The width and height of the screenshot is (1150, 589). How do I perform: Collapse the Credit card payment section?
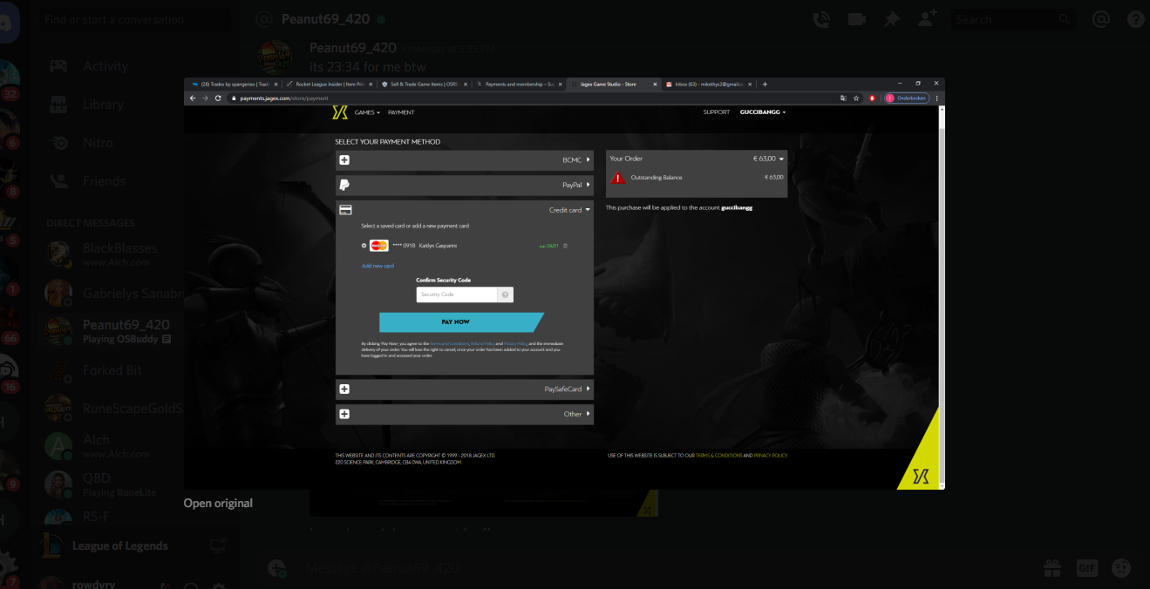coord(465,210)
